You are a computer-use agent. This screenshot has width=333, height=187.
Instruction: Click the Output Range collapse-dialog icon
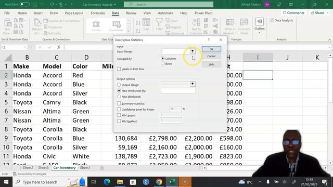pos(193,84)
